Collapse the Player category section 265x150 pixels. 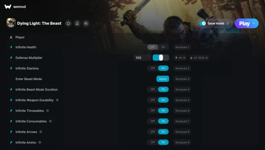(x=254, y=37)
